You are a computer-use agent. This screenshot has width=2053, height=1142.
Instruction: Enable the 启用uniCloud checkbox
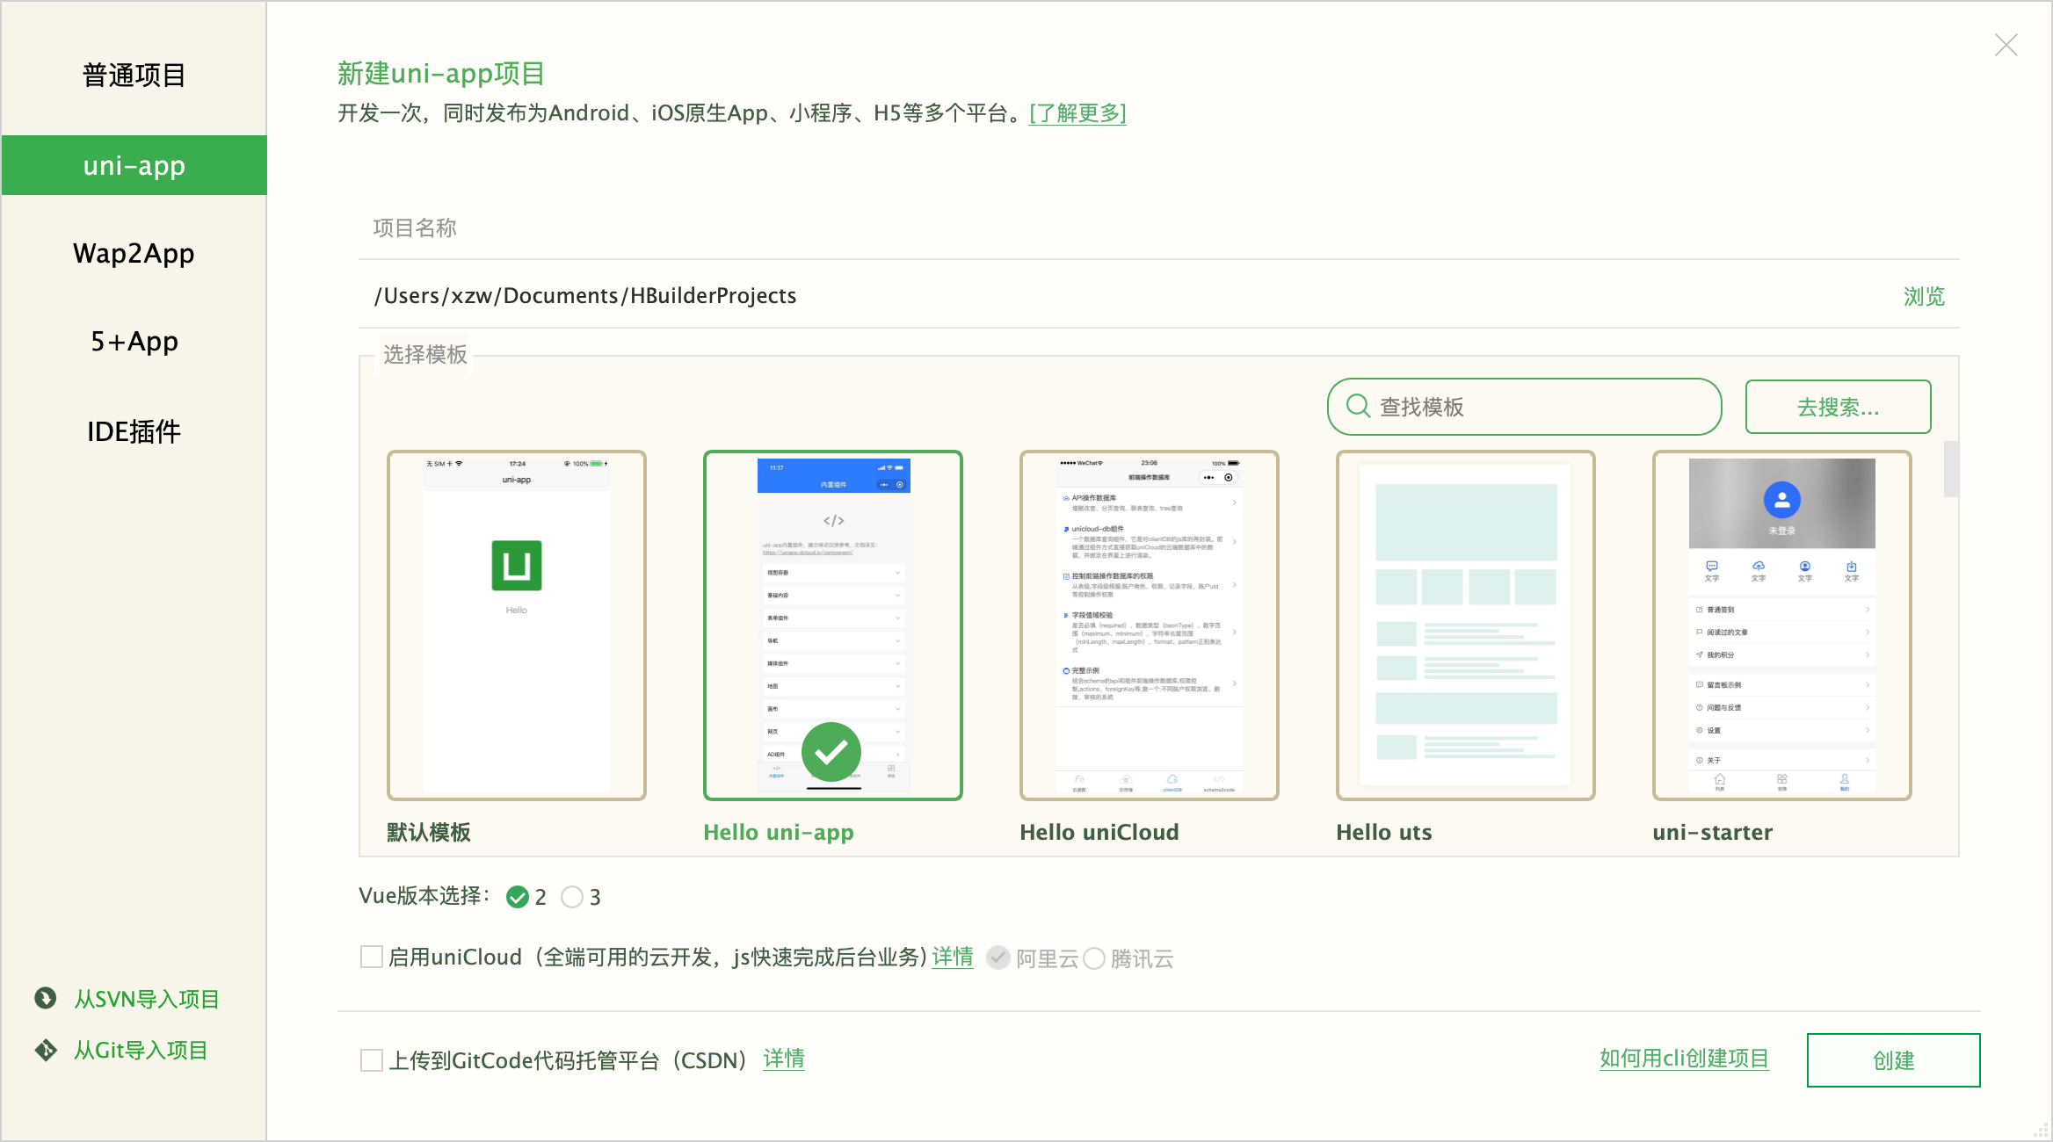tap(371, 957)
